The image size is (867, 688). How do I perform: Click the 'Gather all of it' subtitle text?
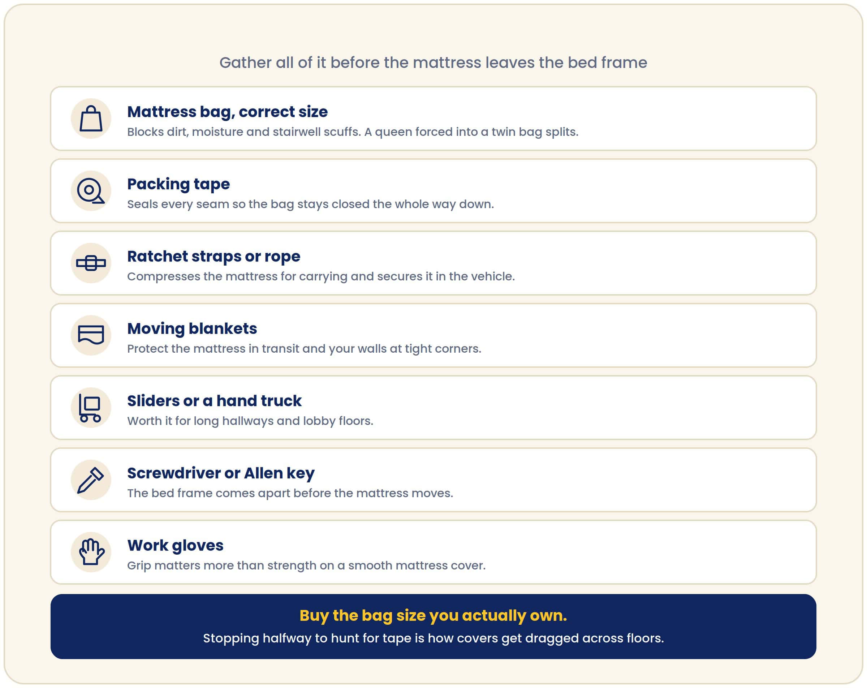pos(433,63)
